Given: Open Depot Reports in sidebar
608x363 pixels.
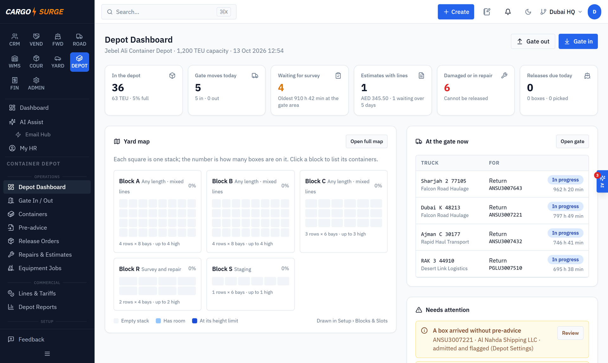Looking at the screenshot, I should click(47, 307).
